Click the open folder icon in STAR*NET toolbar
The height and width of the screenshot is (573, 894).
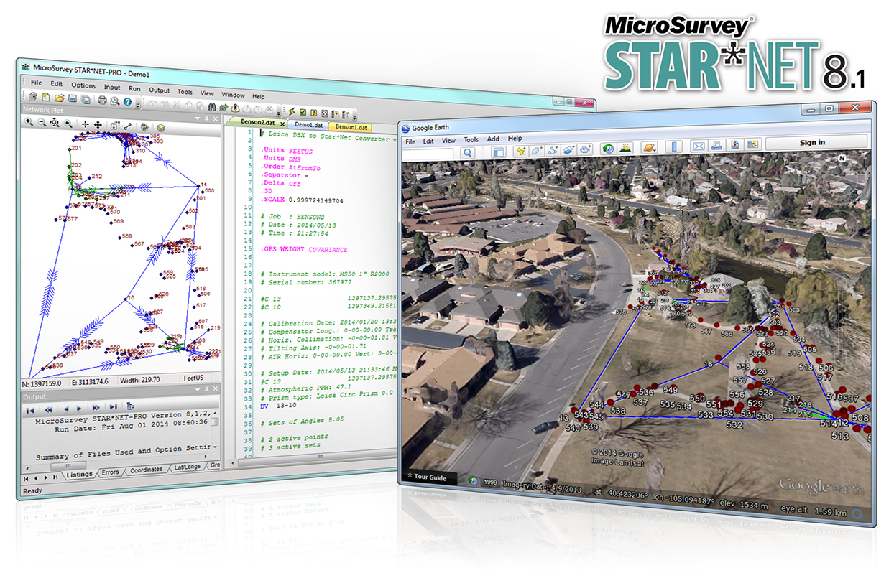(x=59, y=98)
